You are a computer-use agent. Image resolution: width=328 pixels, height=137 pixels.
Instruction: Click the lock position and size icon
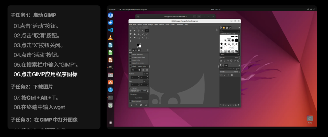point(228,75)
